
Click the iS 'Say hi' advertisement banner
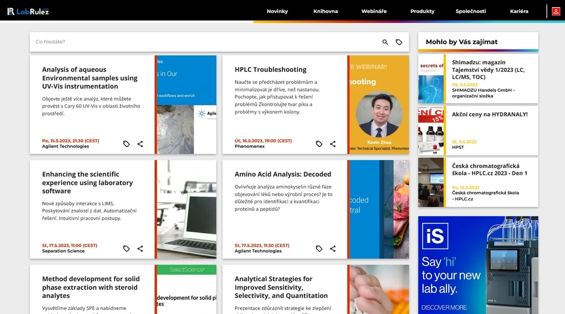tap(478, 265)
